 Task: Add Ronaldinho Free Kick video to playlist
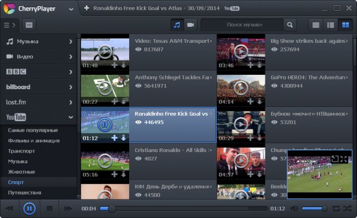click(x=114, y=138)
